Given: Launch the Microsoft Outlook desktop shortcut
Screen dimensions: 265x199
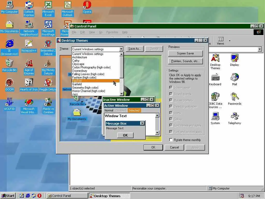Looking at the screenshot, I should coord(68,9).
